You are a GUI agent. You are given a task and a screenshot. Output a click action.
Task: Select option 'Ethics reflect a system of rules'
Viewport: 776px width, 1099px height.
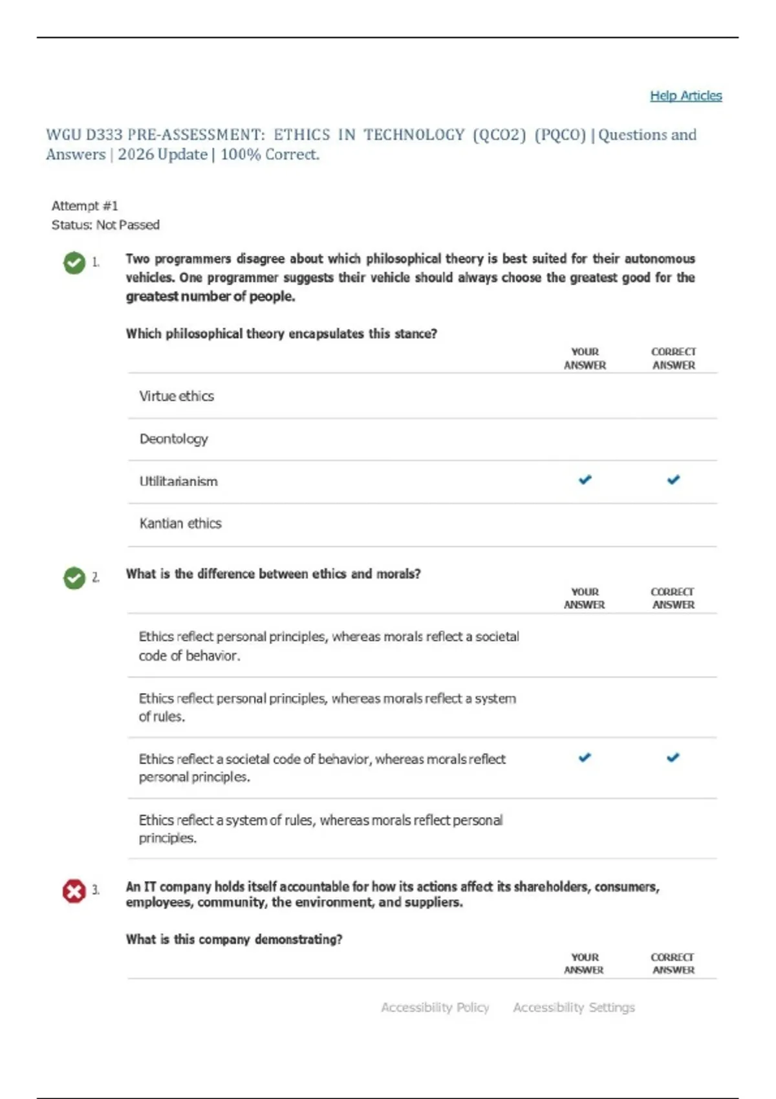click(422, 829)
